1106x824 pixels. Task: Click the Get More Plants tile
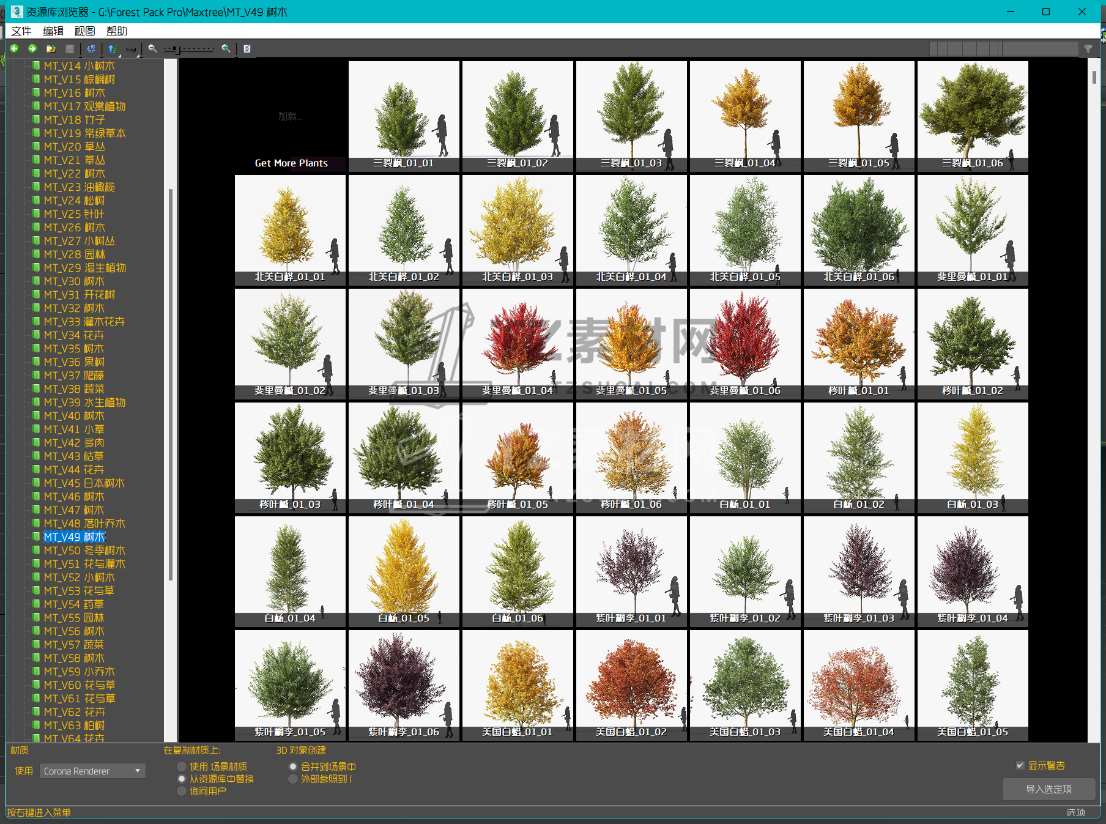291,116
